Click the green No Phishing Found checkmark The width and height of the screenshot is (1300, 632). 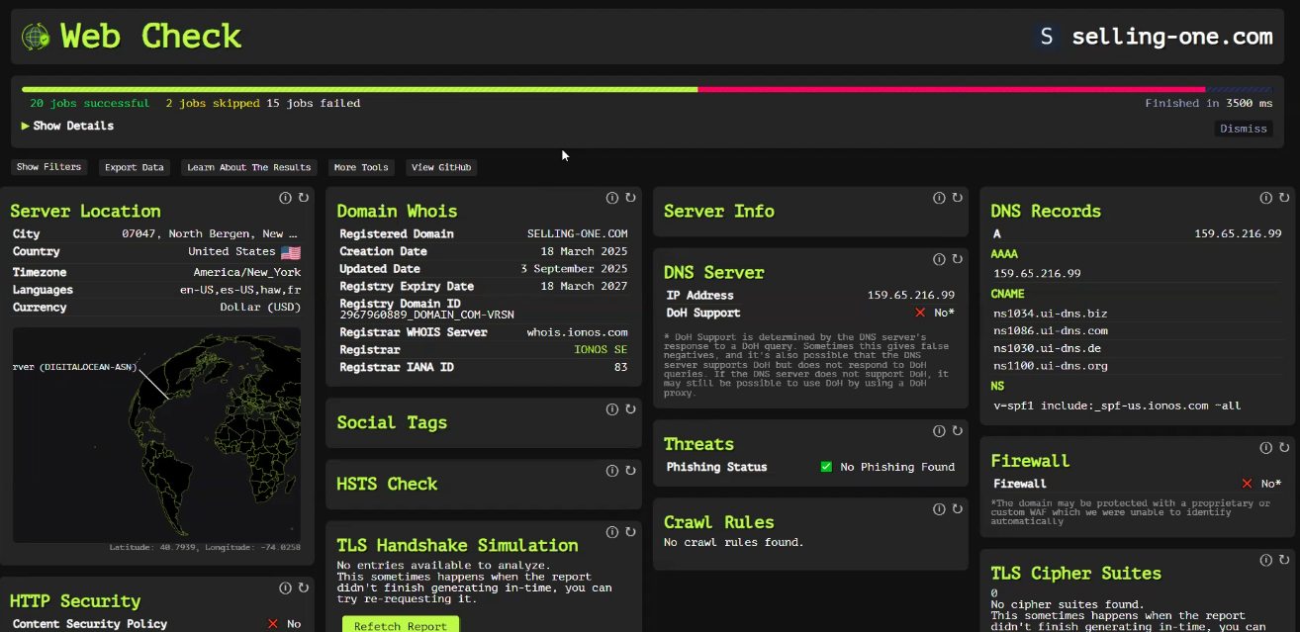click(826, 467)
